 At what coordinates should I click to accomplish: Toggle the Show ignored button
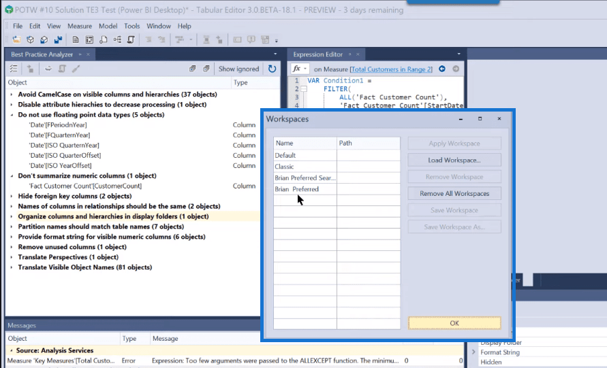[x=238, y=69]
